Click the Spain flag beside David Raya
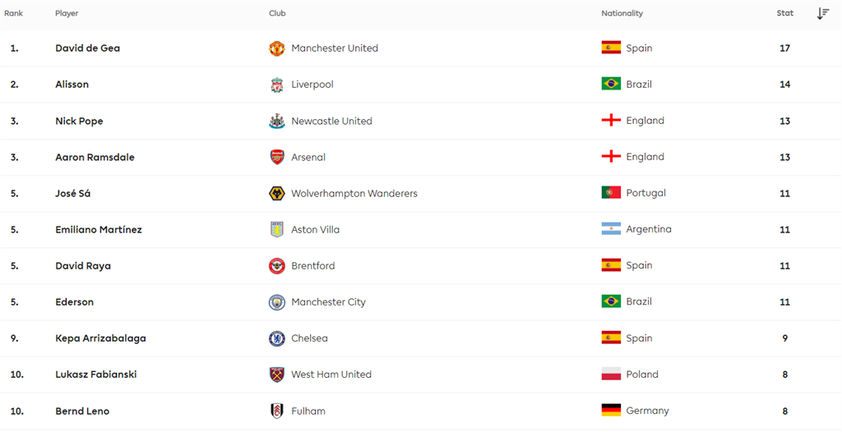Screen dimensions: 842x432 click(x=611, y=265)
